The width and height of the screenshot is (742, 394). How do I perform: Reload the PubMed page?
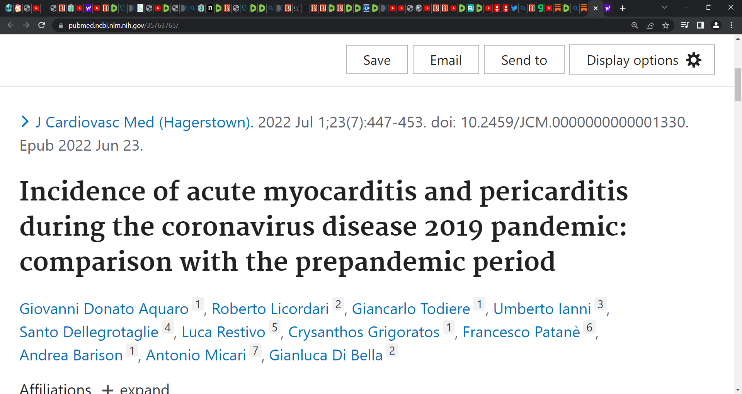pos(42,25)
